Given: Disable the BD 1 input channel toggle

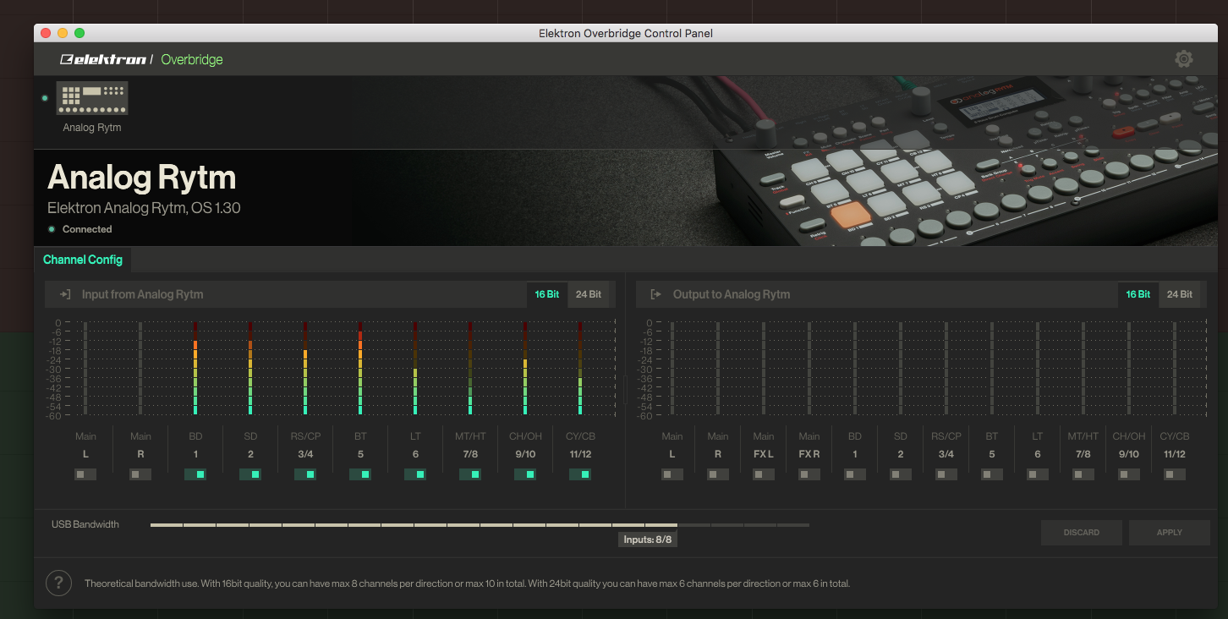Looking at the screenshot, I should 195,474.
